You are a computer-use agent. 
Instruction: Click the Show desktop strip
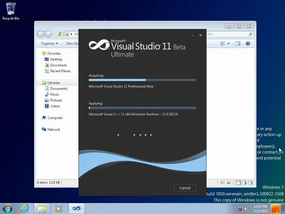click(x=283, y=209)
